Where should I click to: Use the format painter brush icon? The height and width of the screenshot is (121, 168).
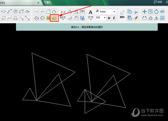click(136, 18)
